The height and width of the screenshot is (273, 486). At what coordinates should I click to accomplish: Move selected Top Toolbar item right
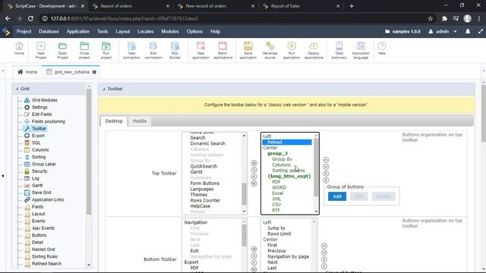254,170
